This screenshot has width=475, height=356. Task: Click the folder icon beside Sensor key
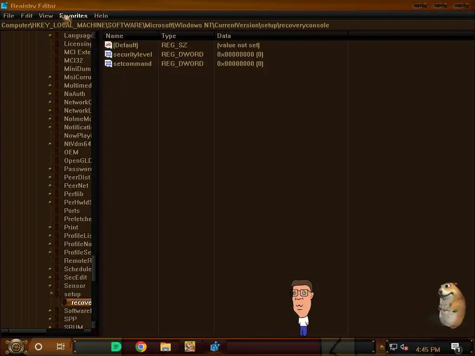57,286
